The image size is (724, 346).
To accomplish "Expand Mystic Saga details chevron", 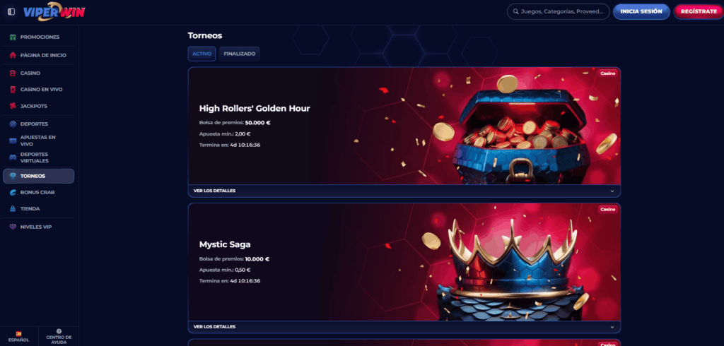I will pyautogui.click(x=612, y=327).
